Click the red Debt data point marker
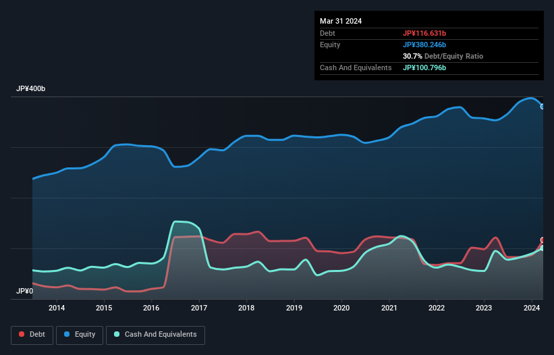Image resolution: width=554 pixels, height=355 pixels. click(x=543, y=240)
